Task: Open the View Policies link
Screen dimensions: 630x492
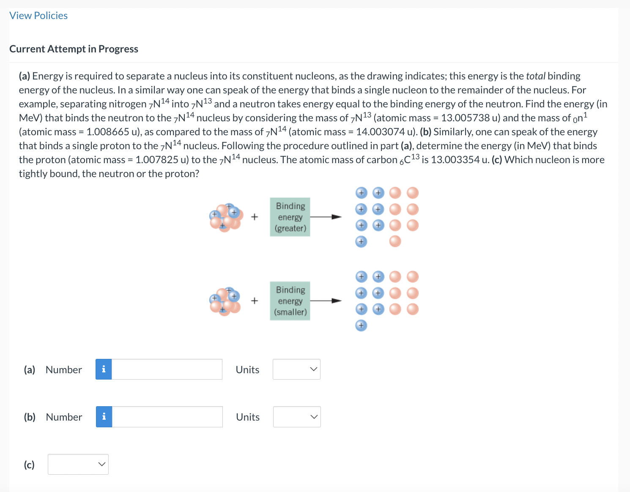Action: pos(38,16)
